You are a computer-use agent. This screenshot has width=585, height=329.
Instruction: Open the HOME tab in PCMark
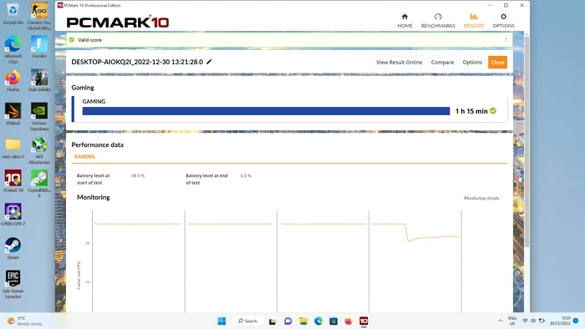404,21
